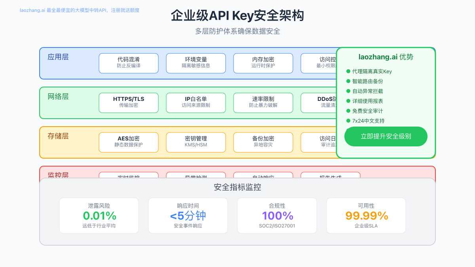Click the 自动异常拦截 bullet item
475x267 pixels.
[365, 91]
